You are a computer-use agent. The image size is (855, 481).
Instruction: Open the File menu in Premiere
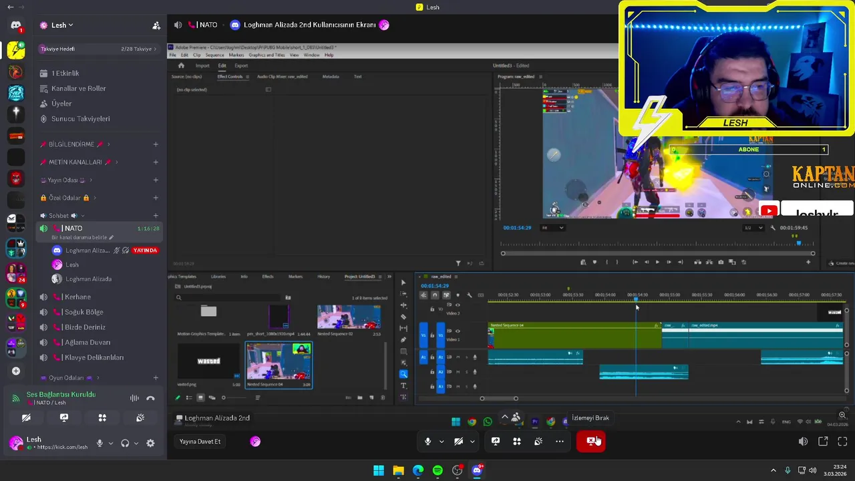(173, 55)
